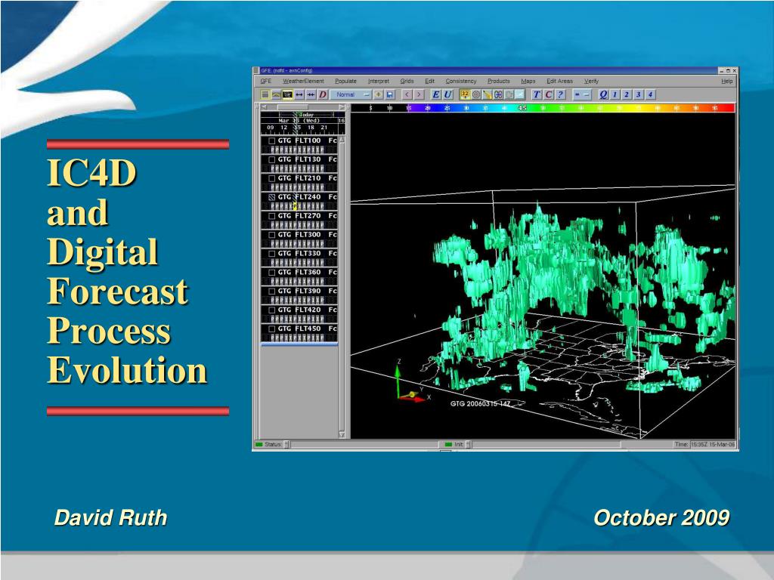Open the Interpret menu
This screenshot has width=774, height=580.
[378, 81]
